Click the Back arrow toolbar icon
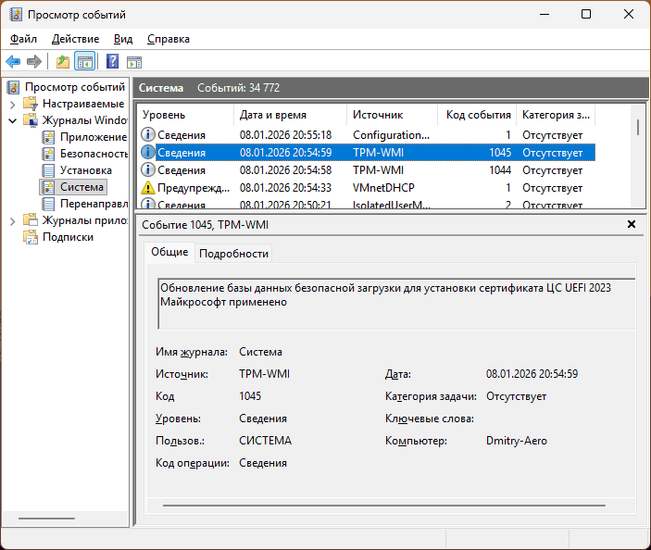Viewport: 651px width, 550px height. point(13,62)
